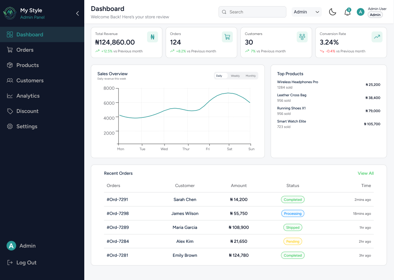Viewport: 394px width, 280px height.
Task: Click the Dashboard grid icon in sidebar
Action: pos(10,34)
